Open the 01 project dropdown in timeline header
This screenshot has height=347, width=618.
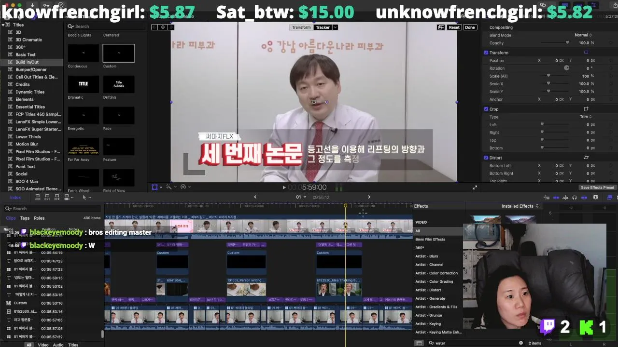point(301,197)
